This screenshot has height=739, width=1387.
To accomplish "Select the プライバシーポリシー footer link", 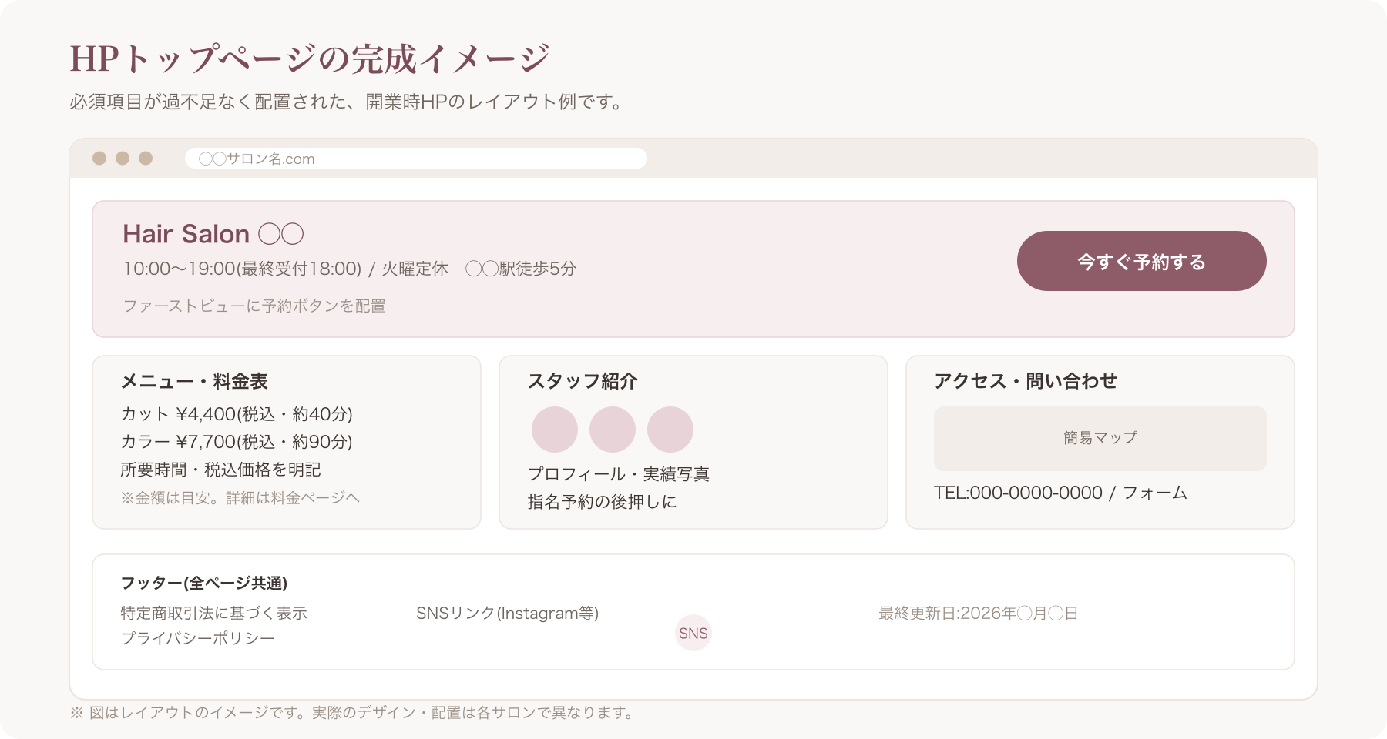I will [198, 638].
